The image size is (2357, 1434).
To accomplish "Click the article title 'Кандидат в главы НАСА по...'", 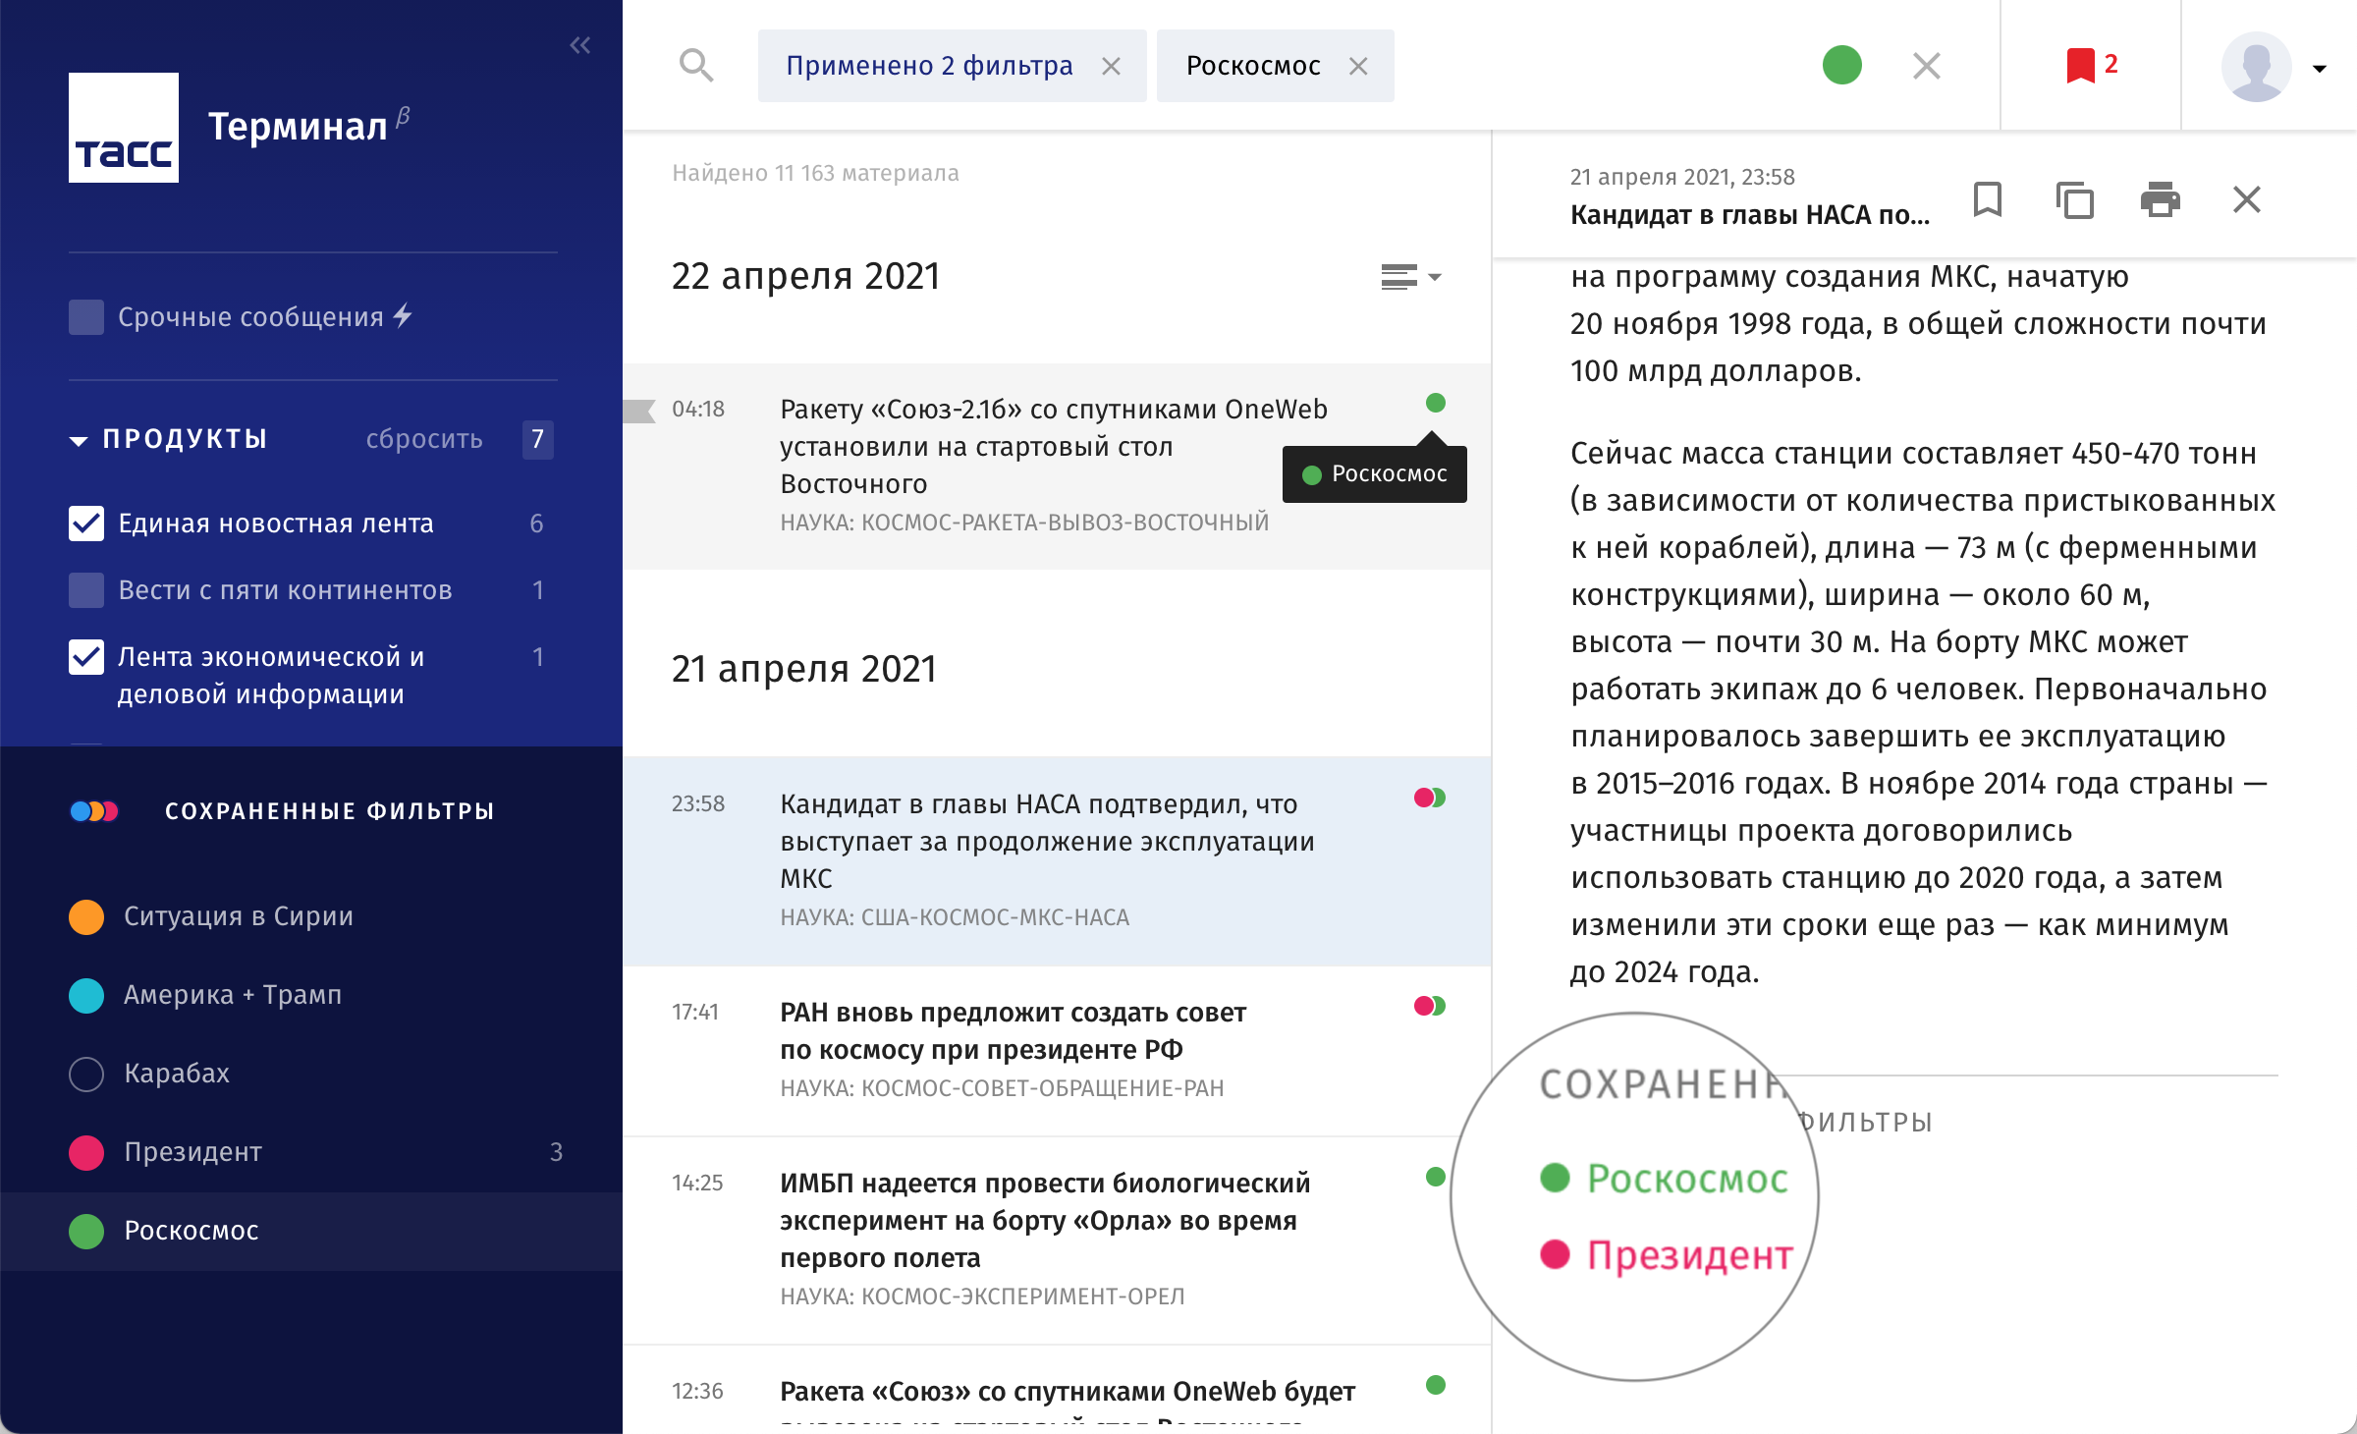I will [x=1750, y=215].
